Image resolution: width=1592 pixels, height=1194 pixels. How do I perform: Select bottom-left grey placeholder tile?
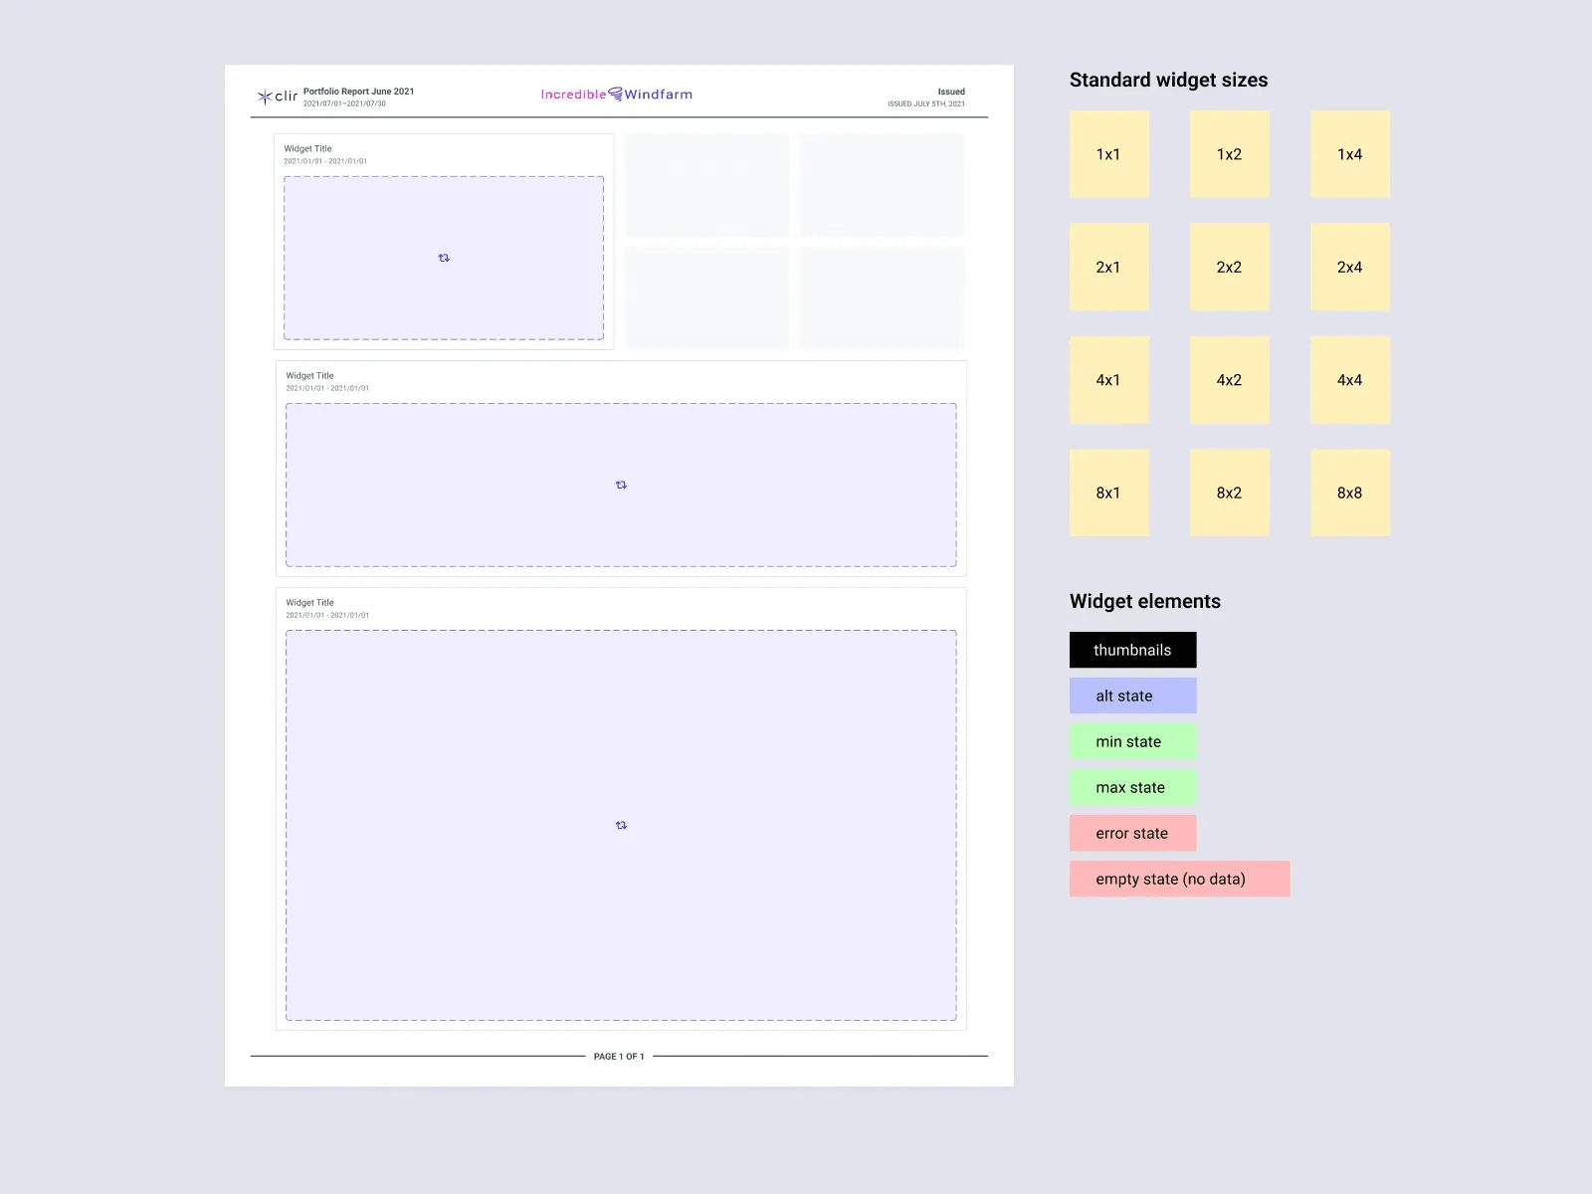706,298
